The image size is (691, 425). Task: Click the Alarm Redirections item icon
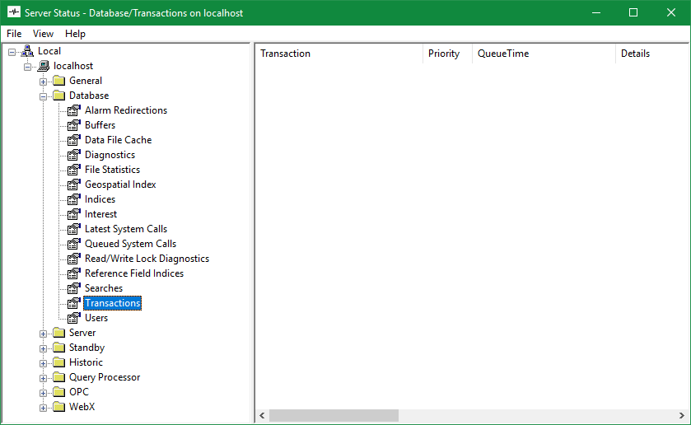coord(74,110)
